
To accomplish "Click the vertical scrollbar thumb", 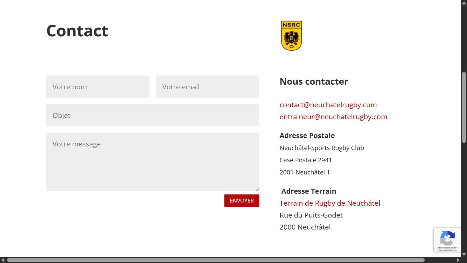I will pyautogui.click(x=464, y=107).
